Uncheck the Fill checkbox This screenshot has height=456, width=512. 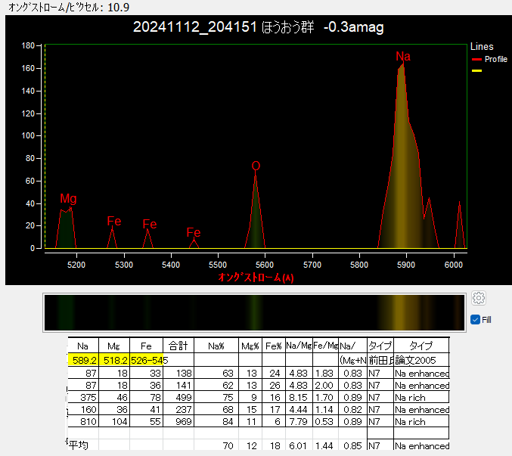(475, 320)
